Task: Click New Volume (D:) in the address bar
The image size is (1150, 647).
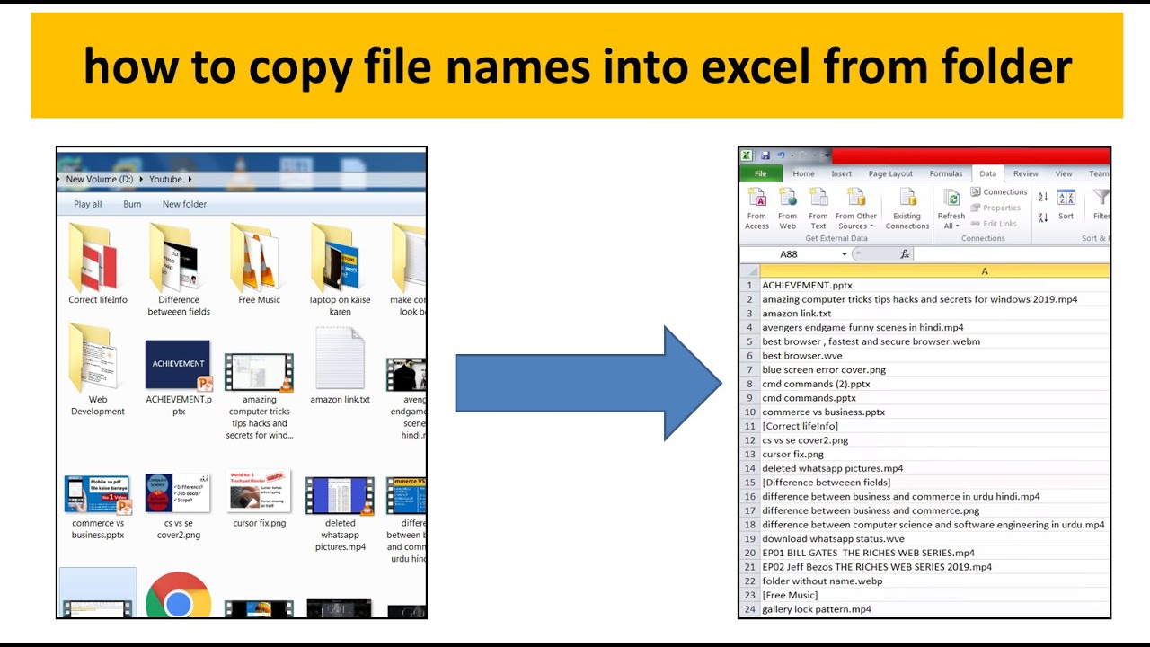Action: point(100,180)
